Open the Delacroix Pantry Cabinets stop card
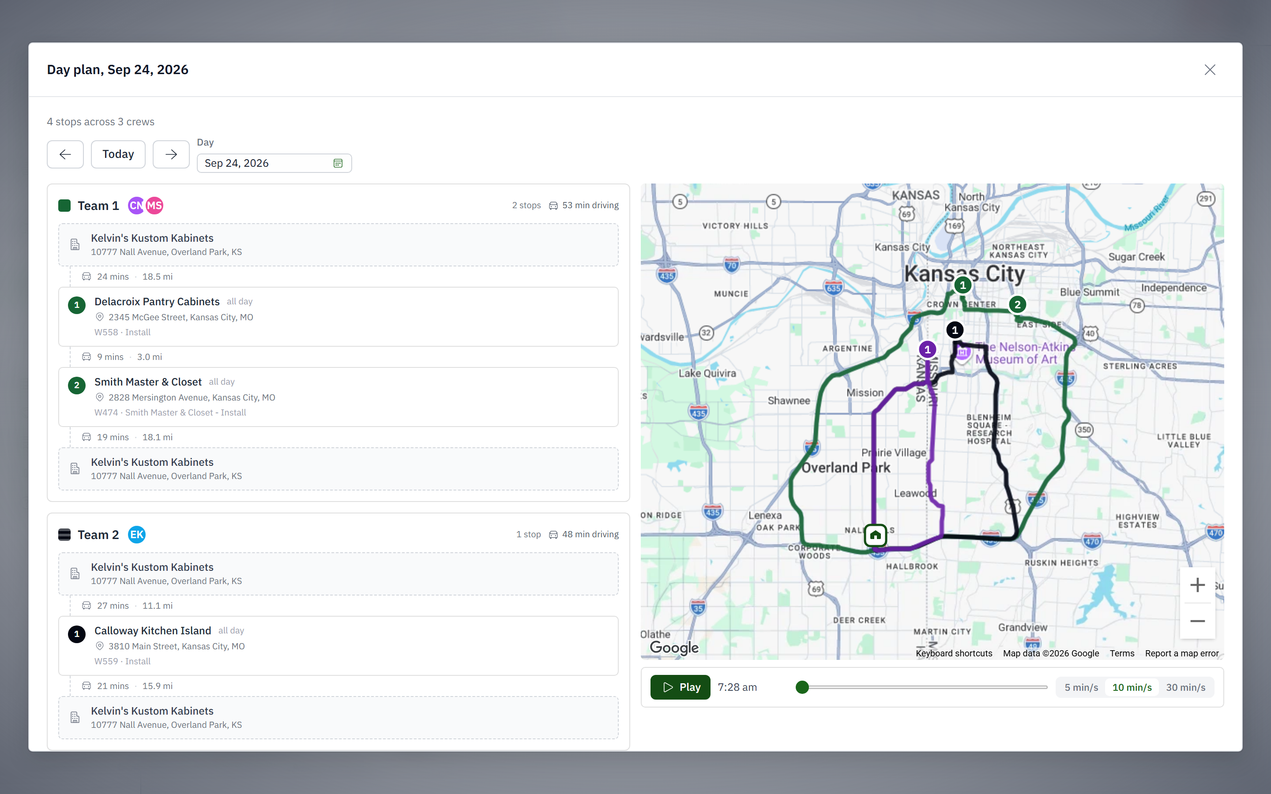 (338, 317)
